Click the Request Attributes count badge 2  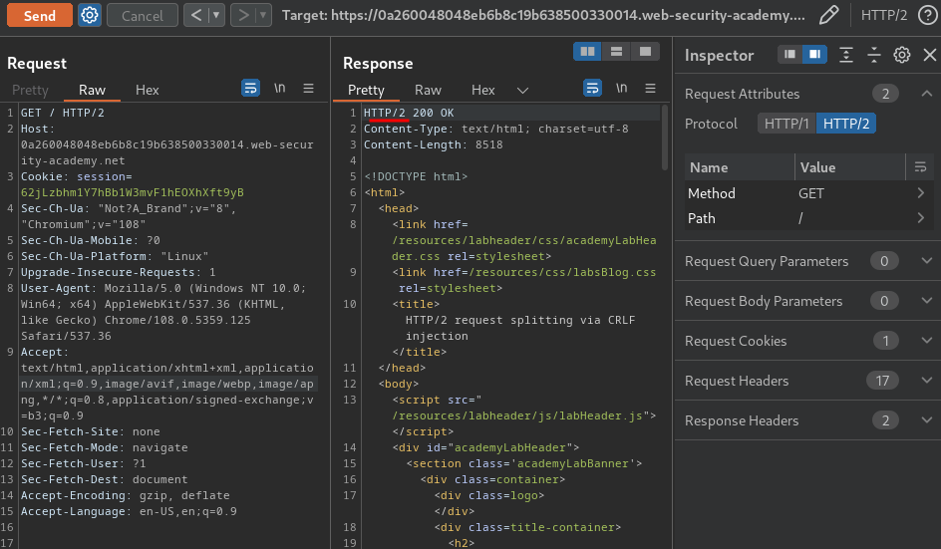pyautogui.click(x=885, y=94)
